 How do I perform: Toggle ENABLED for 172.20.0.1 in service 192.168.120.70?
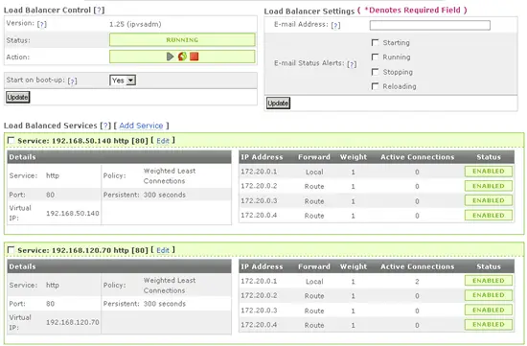[489, 281]
